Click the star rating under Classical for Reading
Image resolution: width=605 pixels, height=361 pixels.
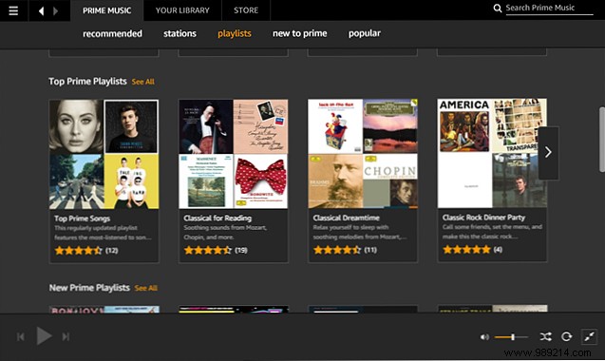point(208,250)
